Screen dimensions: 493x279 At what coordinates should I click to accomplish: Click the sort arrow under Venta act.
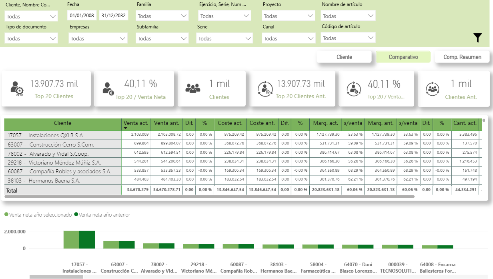pyautogui.click(x=126, y=128)
